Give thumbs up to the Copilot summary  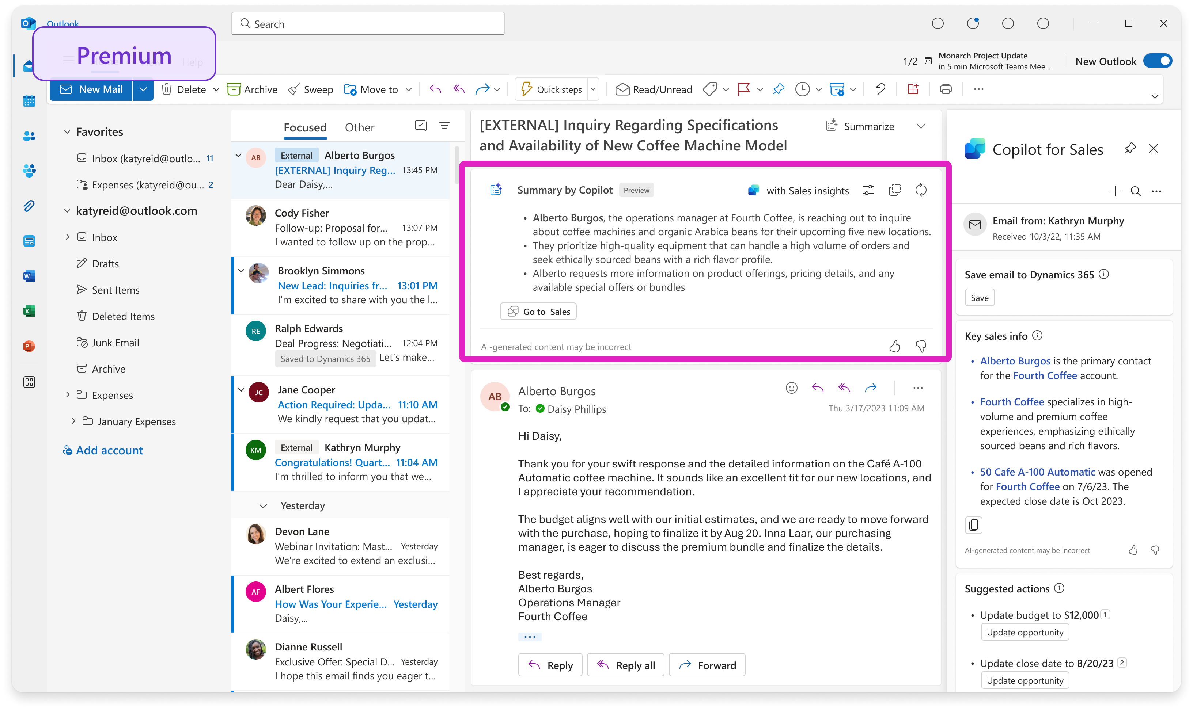coord(895,346)
